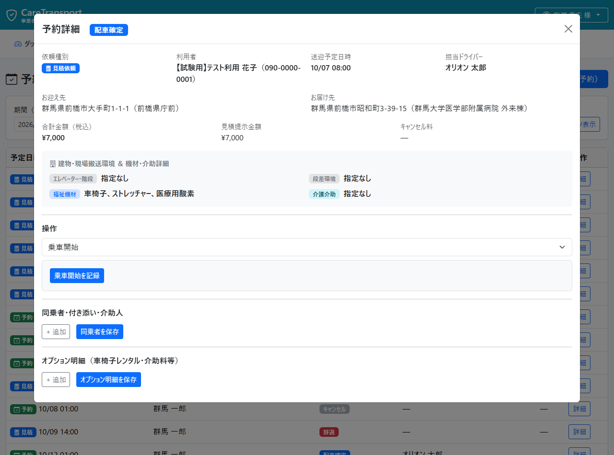Close the 予約詳細 dialog with X icon

[568, 29]
